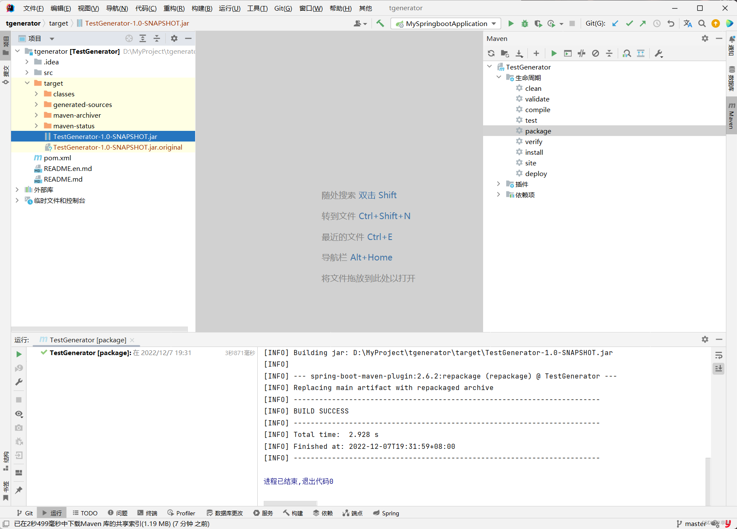The height and width of the screenshot is (529, 737).
Task: Toggle Skip Tests mode in Maven toolbar
Action: coord(596,53)
